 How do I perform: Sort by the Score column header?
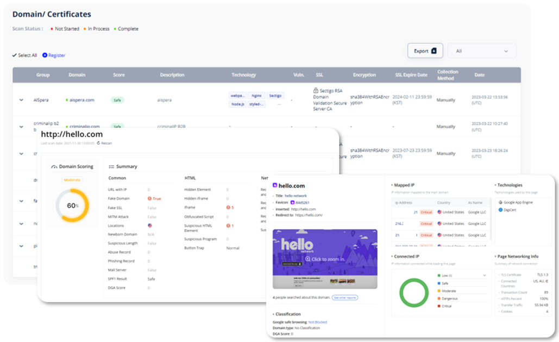(119, 75)
